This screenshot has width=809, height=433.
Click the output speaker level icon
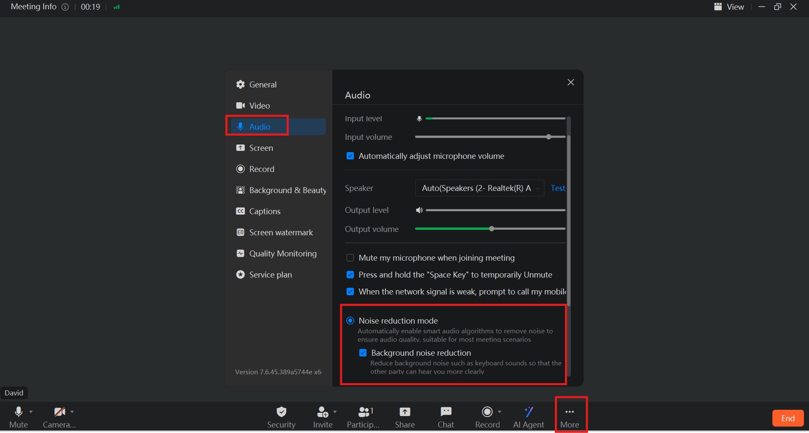coord(419,210)
